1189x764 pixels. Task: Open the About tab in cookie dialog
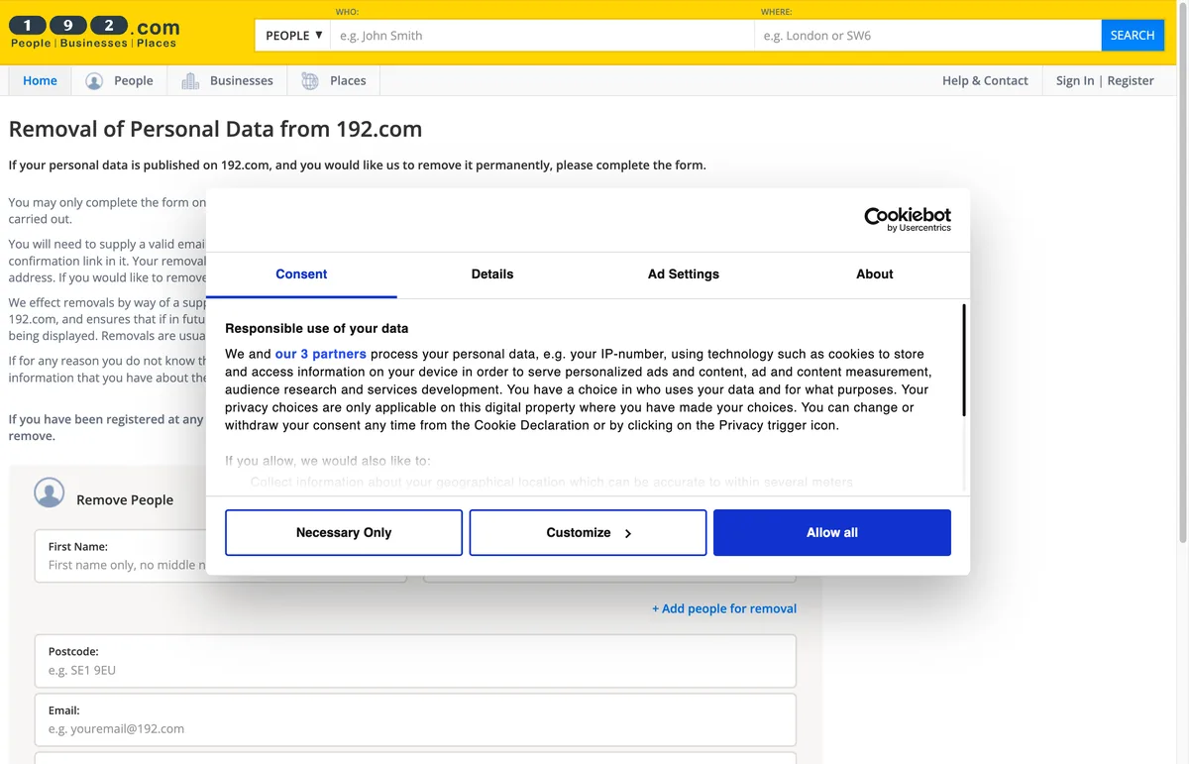[875, 274]
